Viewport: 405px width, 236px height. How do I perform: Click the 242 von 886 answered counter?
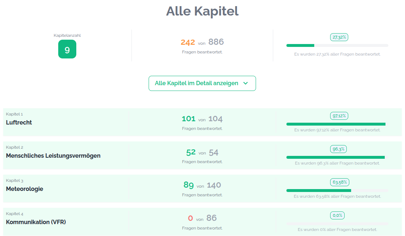tap(202, 42)
